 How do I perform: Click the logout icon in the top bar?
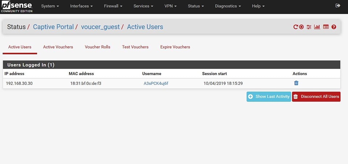coord(338,6)
